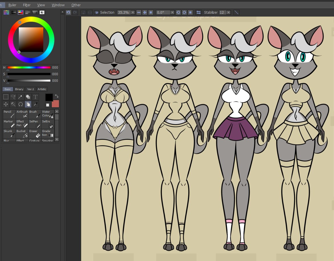Open the color wheel panel
334x261 pixels.
(6, 12)
